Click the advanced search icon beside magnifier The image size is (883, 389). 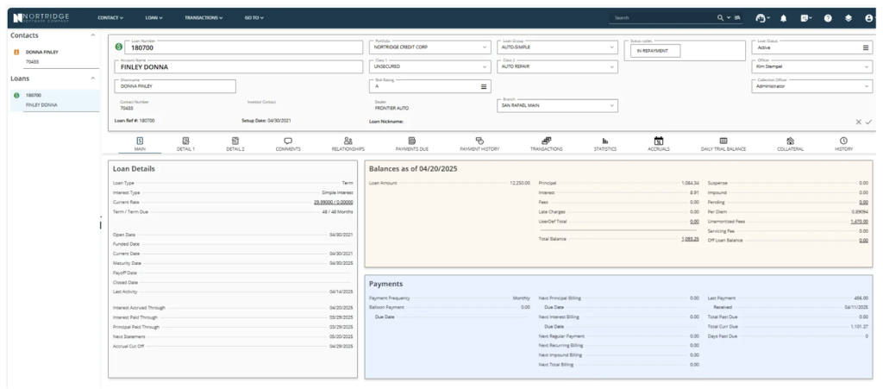click(736, 18)
